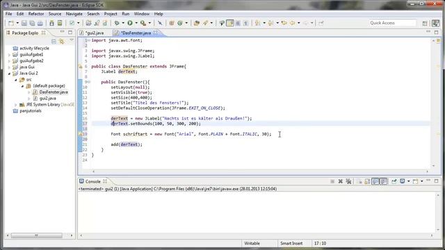445x250 pixels.
Task: Click the Pin Console icon
Action: coord(394,181)
